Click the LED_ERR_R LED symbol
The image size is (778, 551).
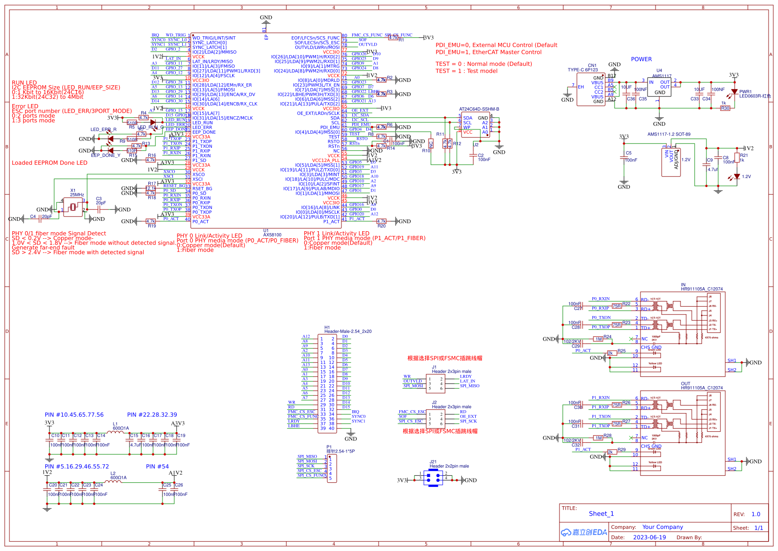point(110,139)
